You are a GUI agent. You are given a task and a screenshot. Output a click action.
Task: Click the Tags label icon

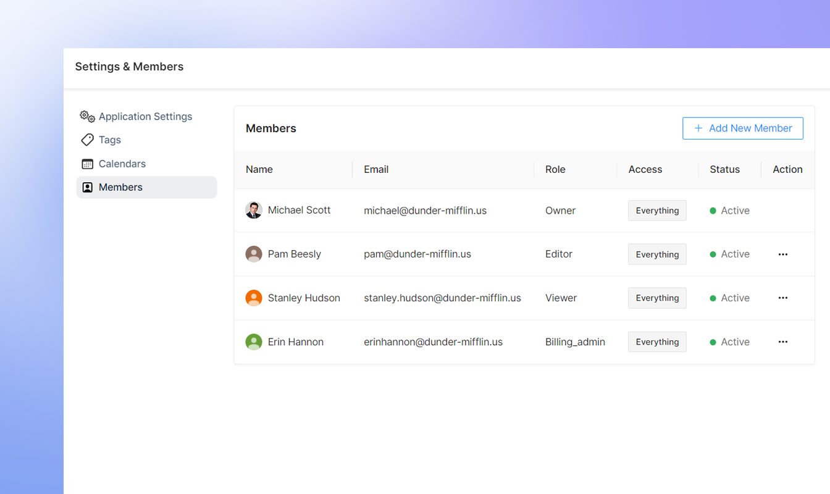tap(88, 140)
